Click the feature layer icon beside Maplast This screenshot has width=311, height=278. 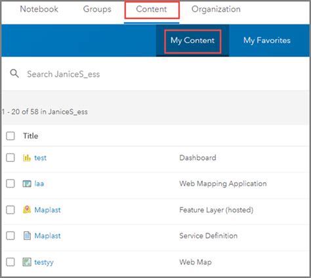coord(27,210)
